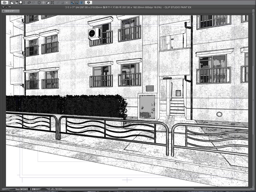Open CLIP STUDIO help support
The height and width of the screenshot is (192, 256).
(x=88, y=2)
